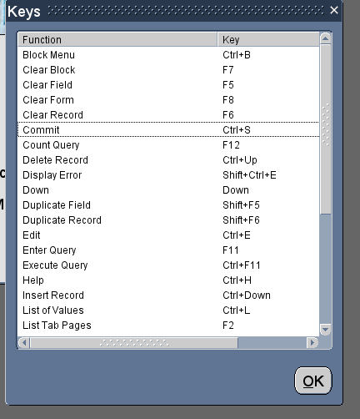Click the OK button
This screenshot has height=419, width=360.
point(313,381)
